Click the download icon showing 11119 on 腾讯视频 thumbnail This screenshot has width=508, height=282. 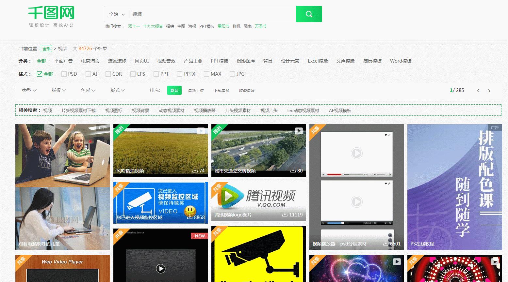coord(285,215)
